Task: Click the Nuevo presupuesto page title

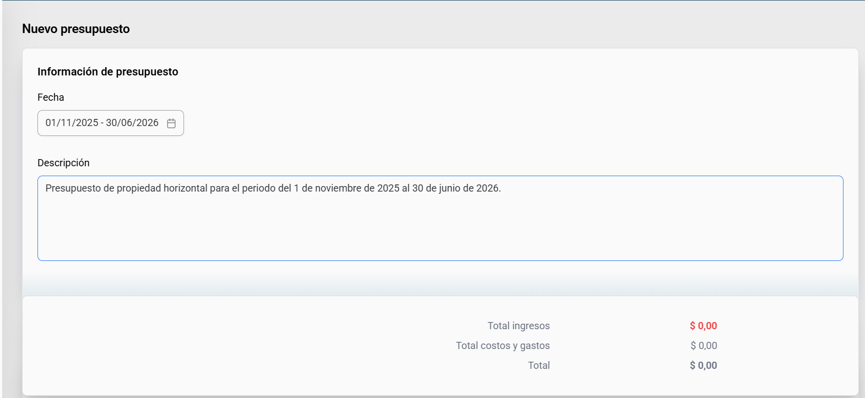Action: point(76,29)
